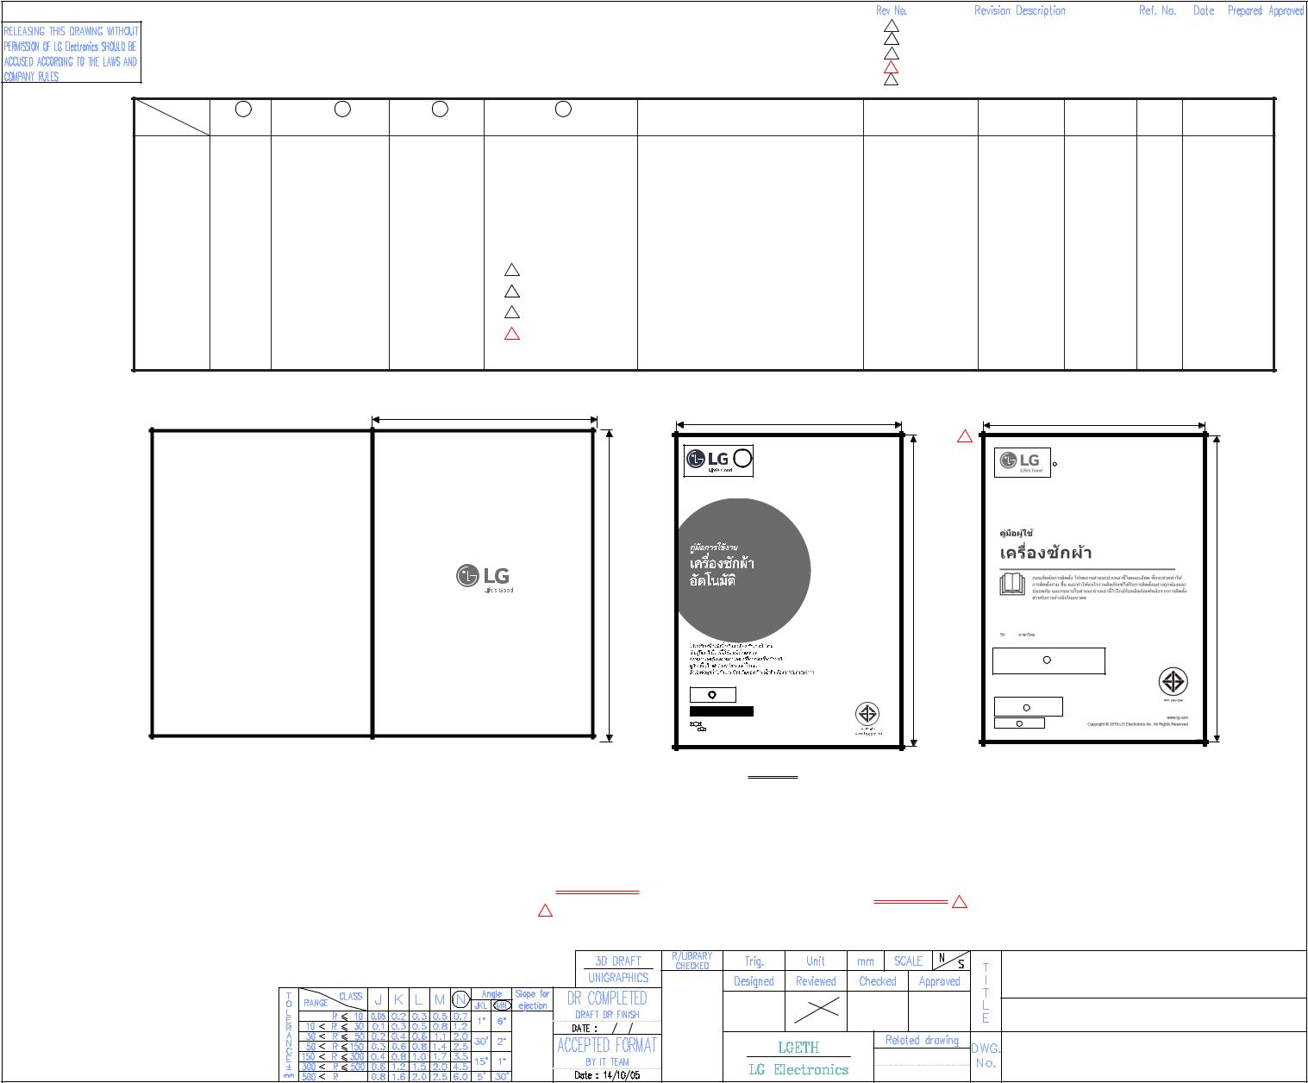Viewport: 1308px width, 1083px height.
Task: Select the gray circle with Thai title
Action: [743, 570]
